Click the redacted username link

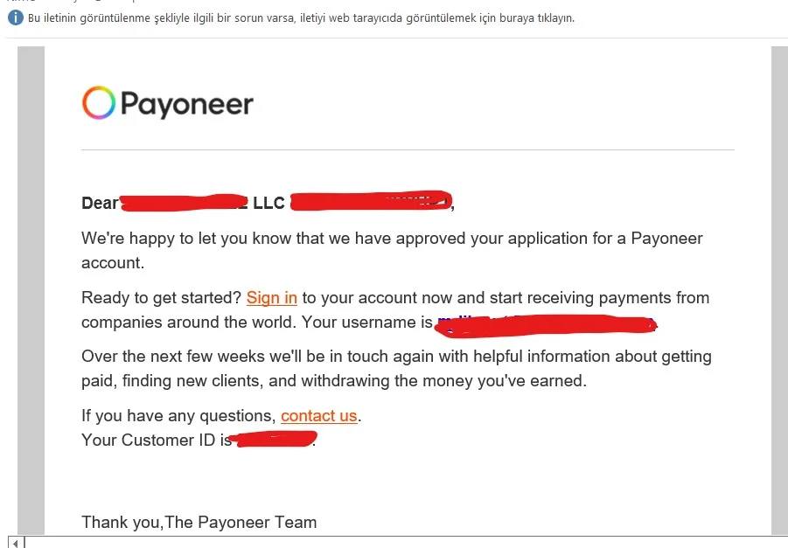click(547, 323)
